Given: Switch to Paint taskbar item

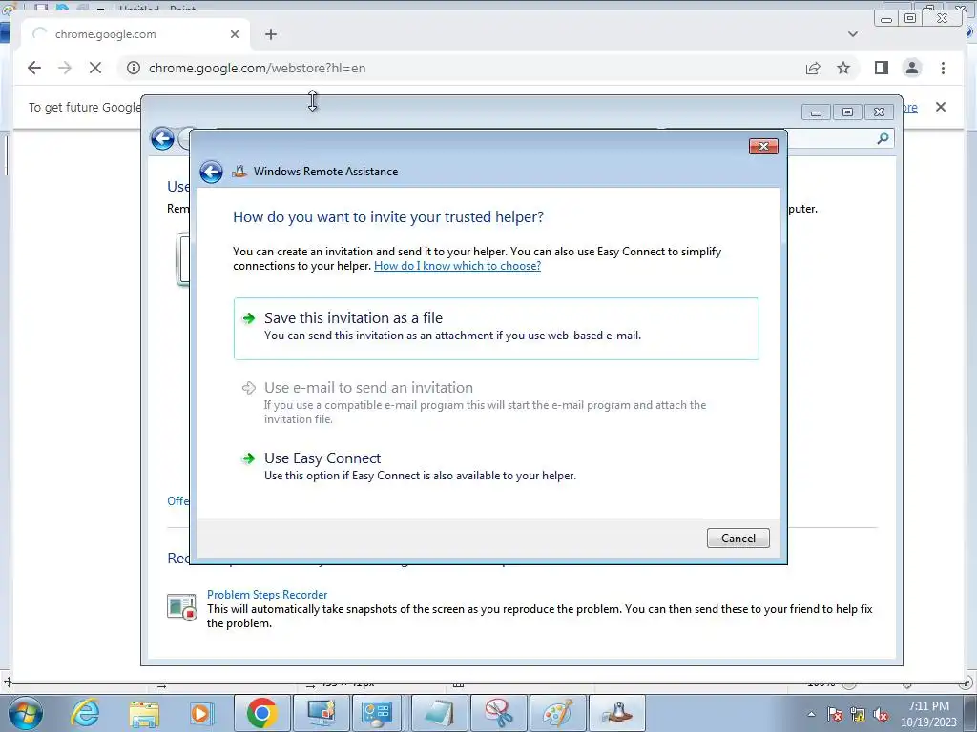Looking at the screenshot, I should 556,713.
